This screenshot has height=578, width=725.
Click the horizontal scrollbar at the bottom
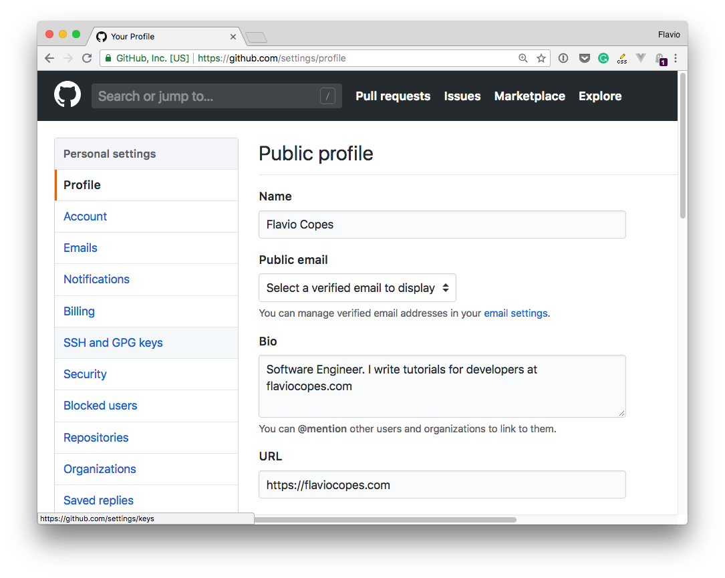(384, 519)
